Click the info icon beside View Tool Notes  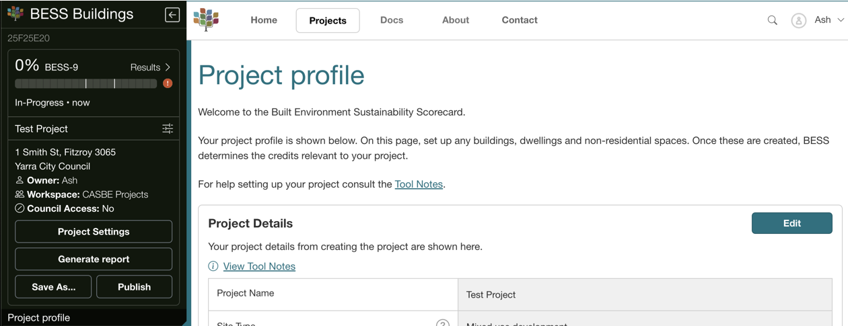213,266
